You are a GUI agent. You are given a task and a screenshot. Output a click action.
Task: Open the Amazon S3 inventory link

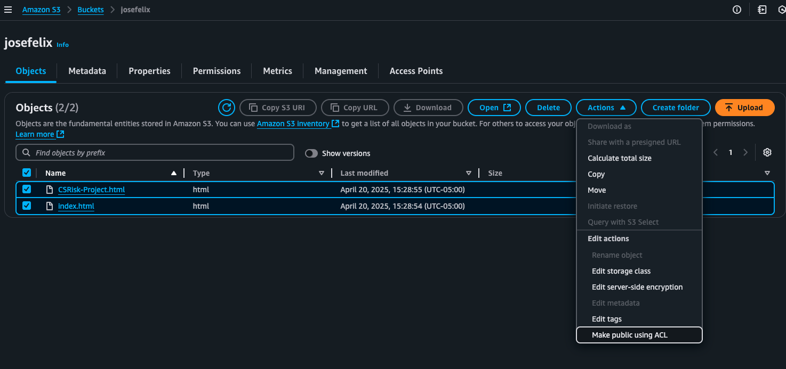(298, 124)
